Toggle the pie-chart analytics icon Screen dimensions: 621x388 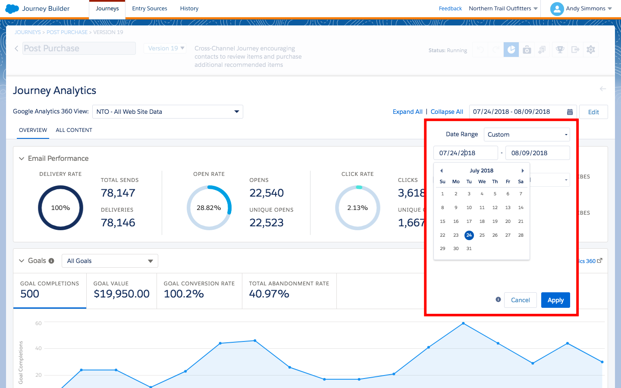(x=511, y=50)
